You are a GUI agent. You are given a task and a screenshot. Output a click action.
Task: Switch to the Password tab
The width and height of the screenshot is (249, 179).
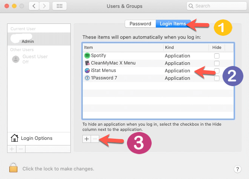click(x=140, y=24)
